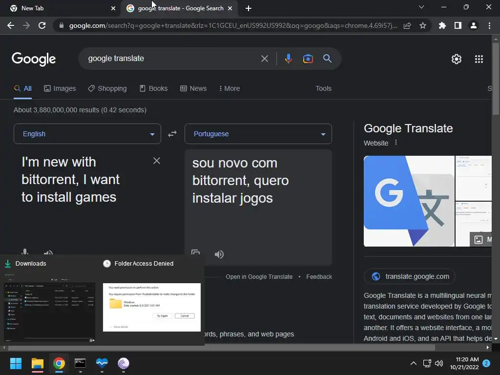Start voice search with microphone
This screenshot has height=375, width=500.
tap(288, 59)
